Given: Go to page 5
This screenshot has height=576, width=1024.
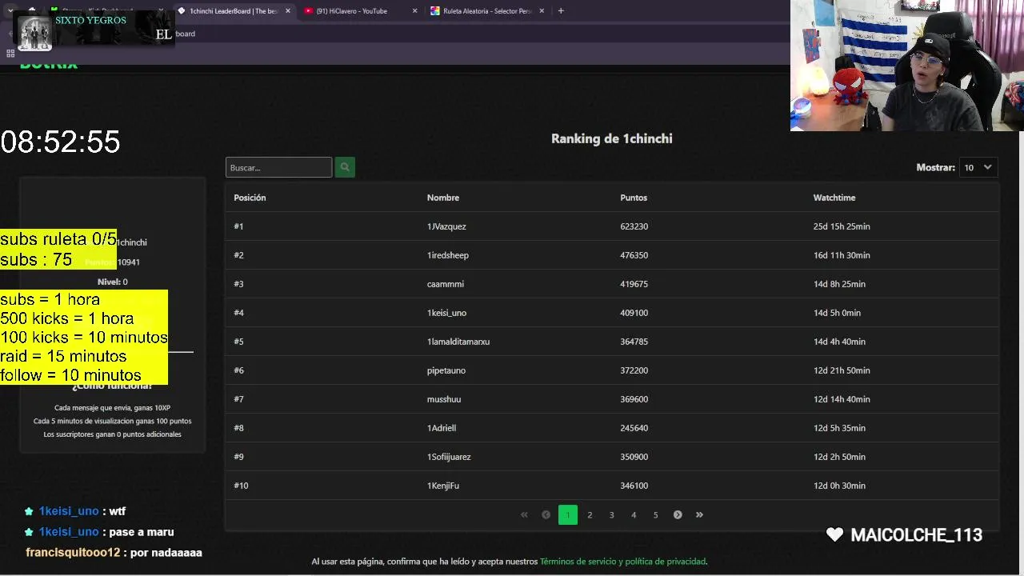Looking at the screenshot, I should click(655, 515).
